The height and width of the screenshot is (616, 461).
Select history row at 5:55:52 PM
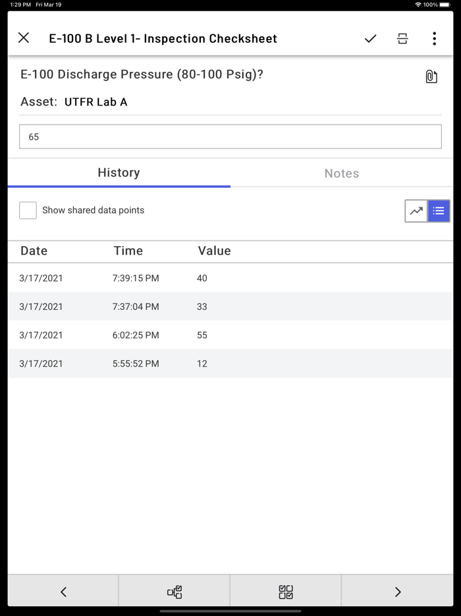(x=230, y=363)
